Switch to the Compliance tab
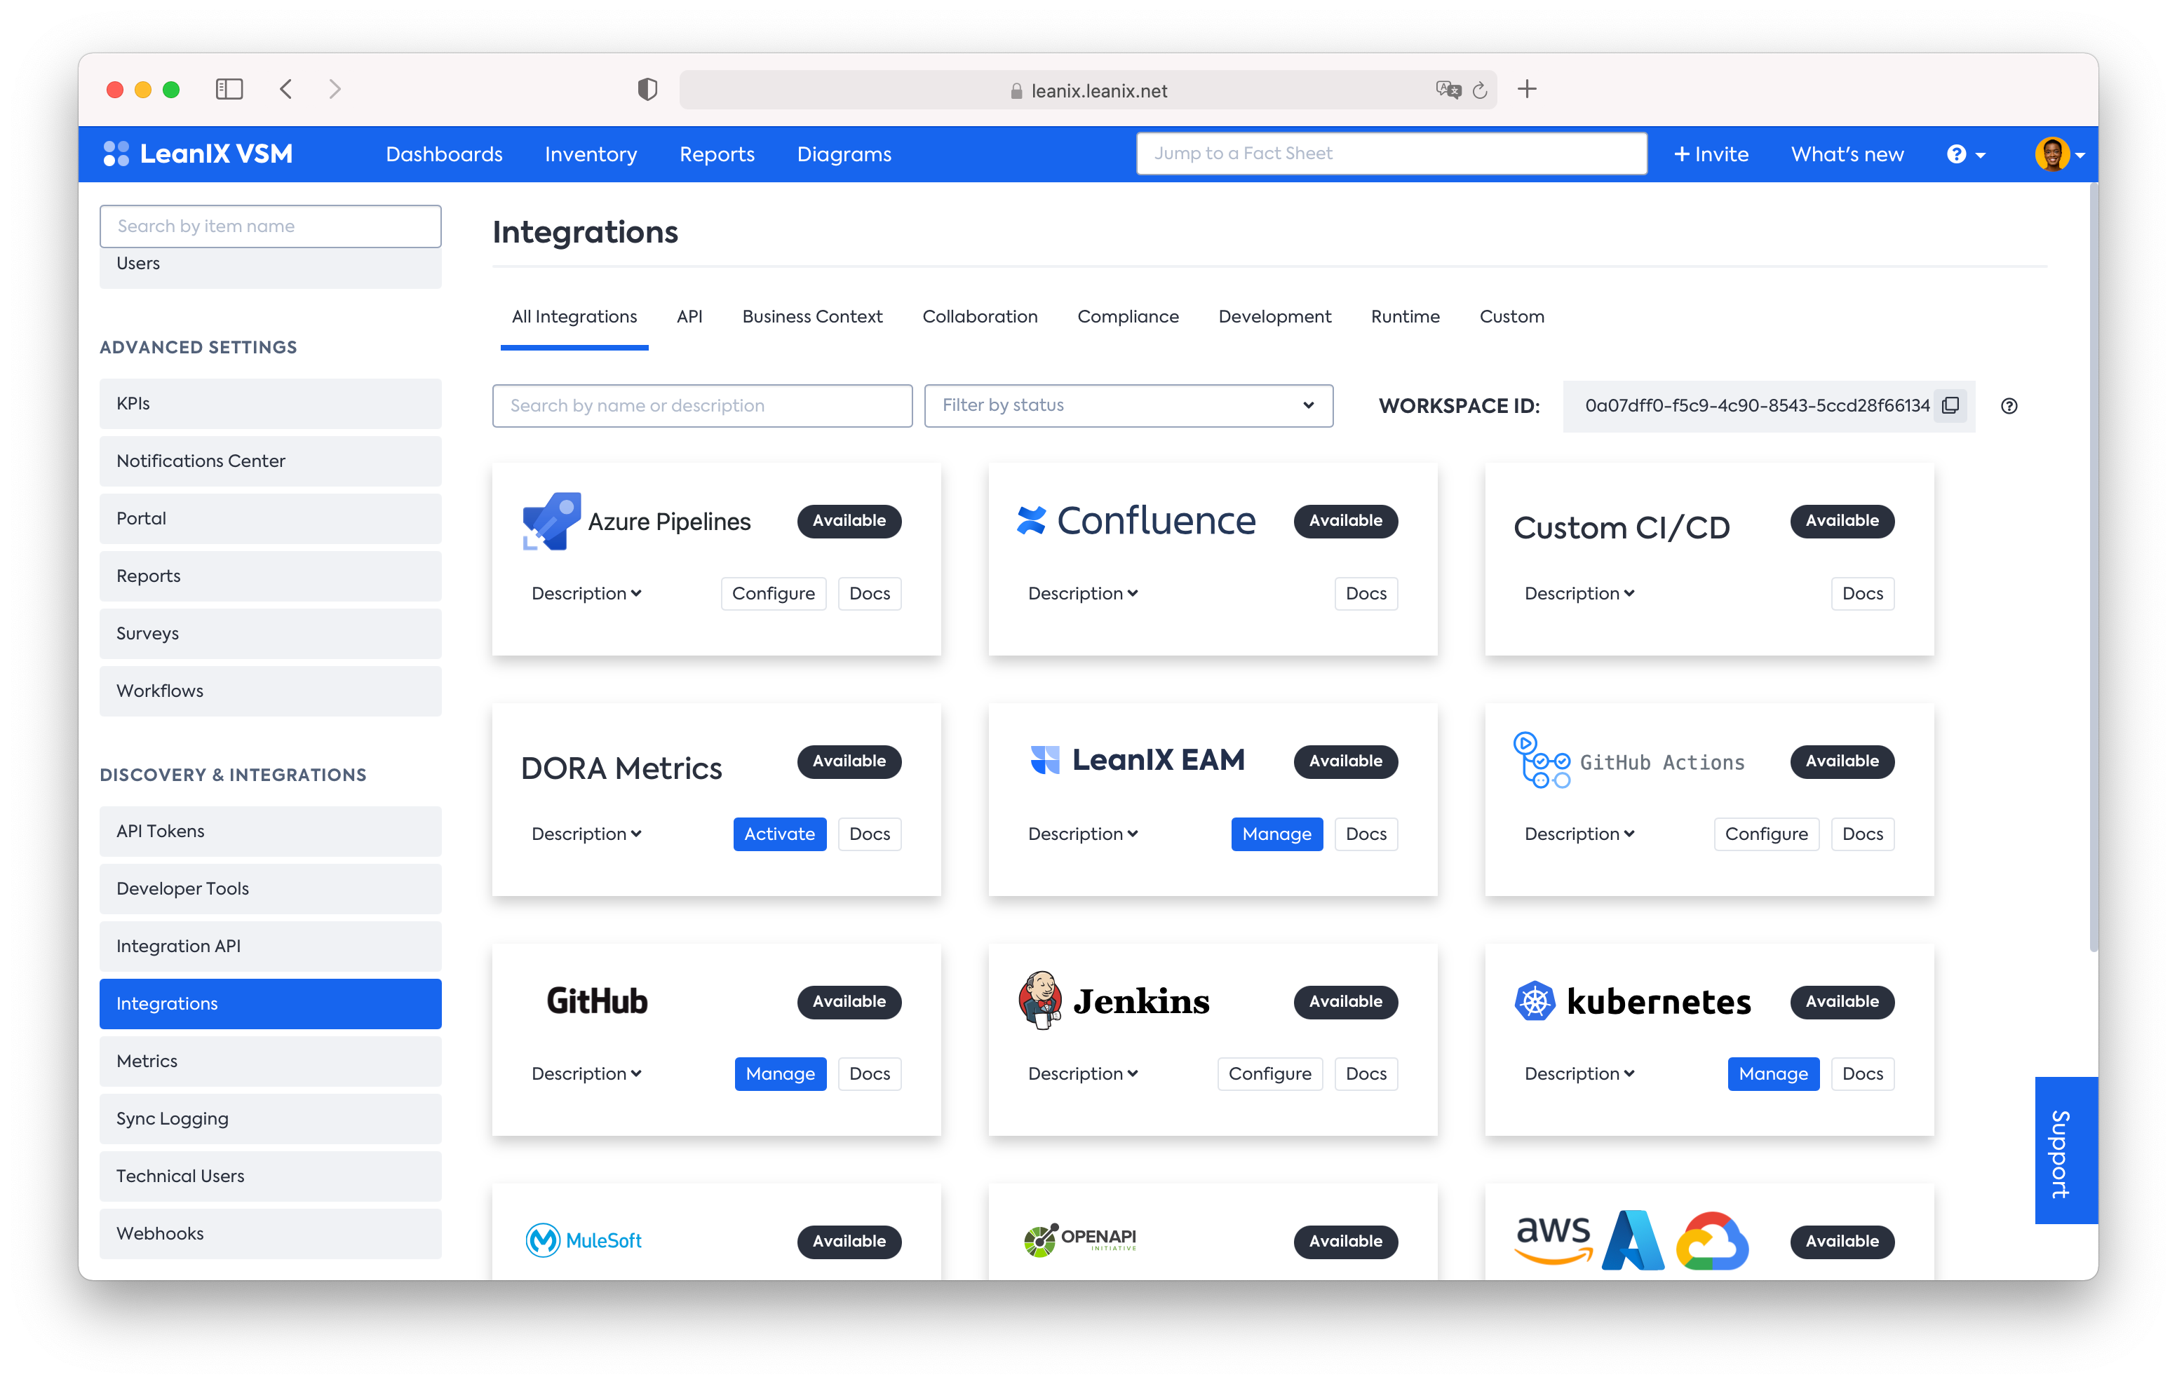The width and height of the screenshot is (2177, 1384). 1127,316
